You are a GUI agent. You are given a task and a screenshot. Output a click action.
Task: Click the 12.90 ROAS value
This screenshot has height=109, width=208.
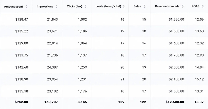click(199, 55)
